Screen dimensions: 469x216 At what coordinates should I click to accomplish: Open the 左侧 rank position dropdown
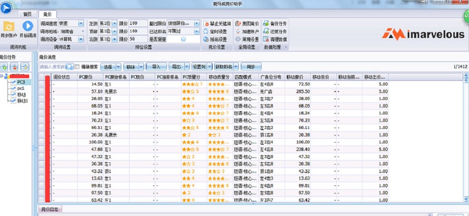click(114, 23)
